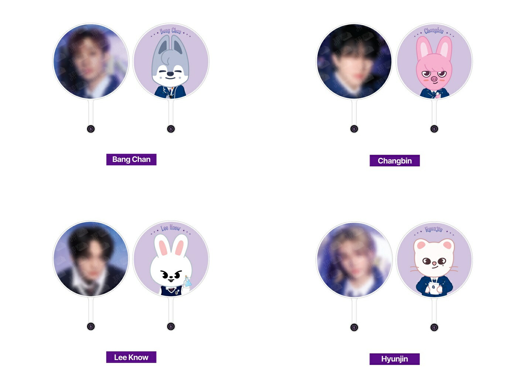Click the Bang Chan purple label
This screenshot has width=526, height=384.
pyautogui.click(x=131, y=160)
